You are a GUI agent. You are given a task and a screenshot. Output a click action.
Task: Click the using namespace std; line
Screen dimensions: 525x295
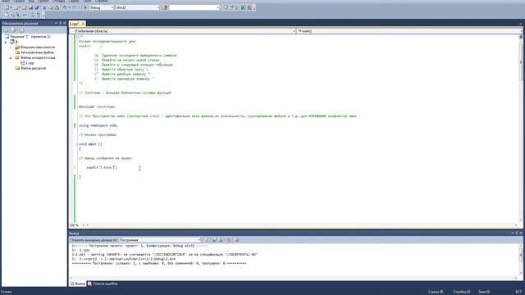(x=98, y=125)
